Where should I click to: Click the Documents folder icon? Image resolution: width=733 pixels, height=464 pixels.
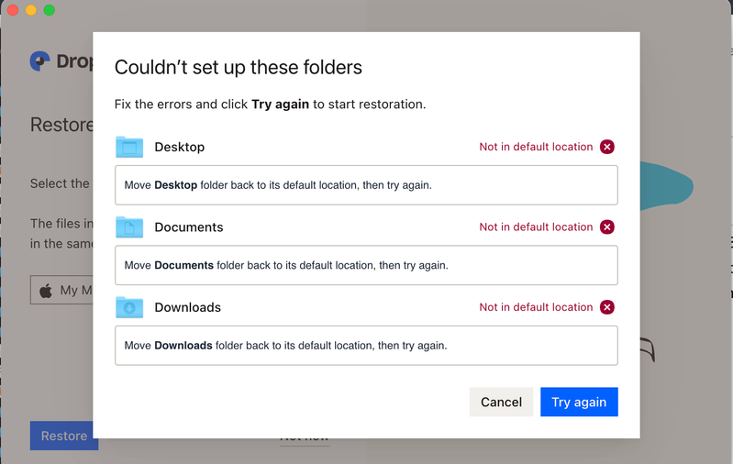(129, 227)
